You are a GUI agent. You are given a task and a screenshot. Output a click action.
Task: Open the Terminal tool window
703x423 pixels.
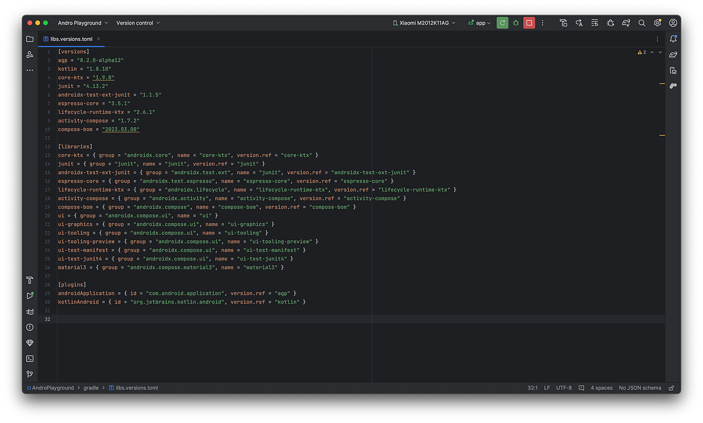click(29, 358)
